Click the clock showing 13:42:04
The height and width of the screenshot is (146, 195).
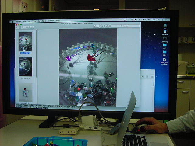[x=155, y=19]
